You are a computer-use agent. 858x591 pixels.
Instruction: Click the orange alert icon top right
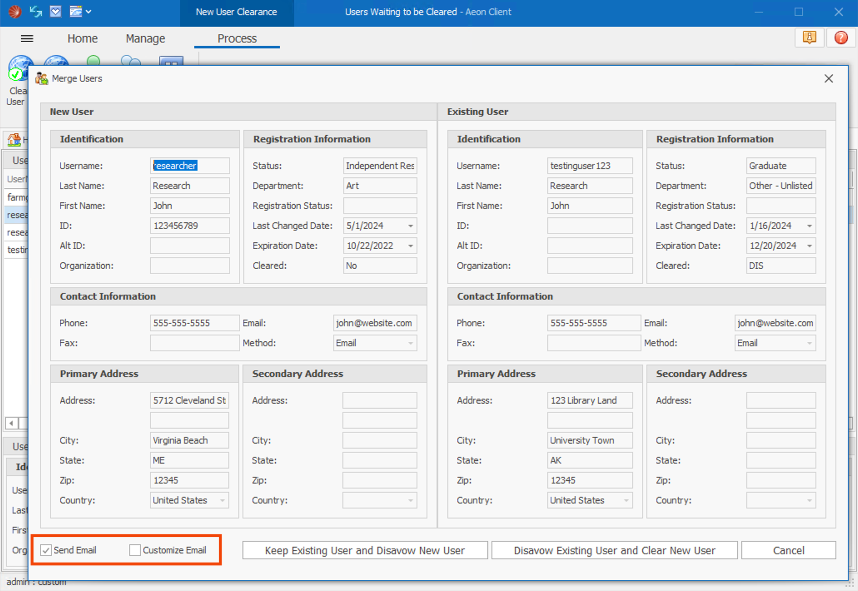(809, 38)
